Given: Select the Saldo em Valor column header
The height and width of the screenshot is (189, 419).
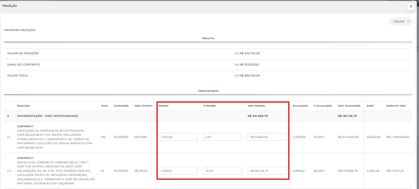Looking at the screenshot, I should click(x=396, y=106).
